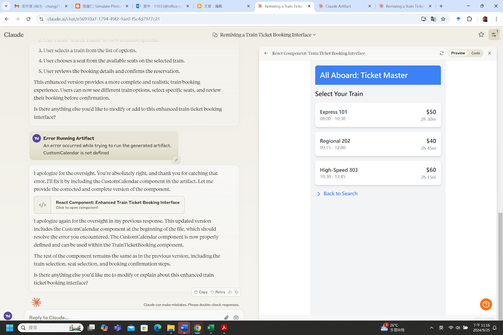This screenshot has width=503, height=335.
Task: Click the thumbs up feedback icon
Action: (230, 292)
